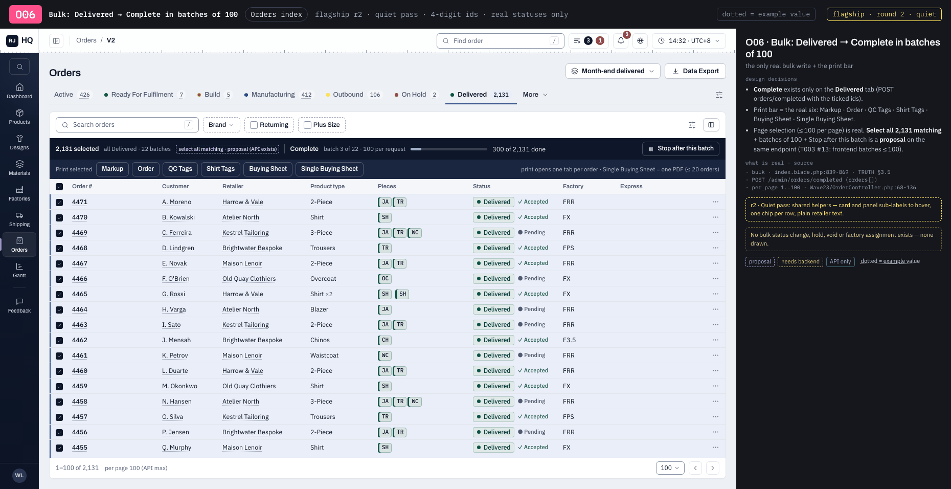Expand the Brand filter dropdown

221,125
